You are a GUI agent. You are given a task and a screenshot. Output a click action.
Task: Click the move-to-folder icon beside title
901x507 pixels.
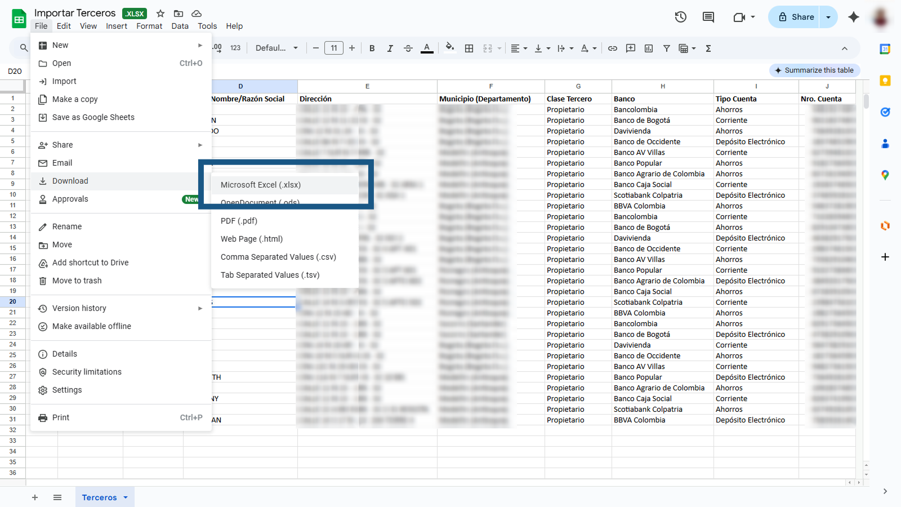179,14
